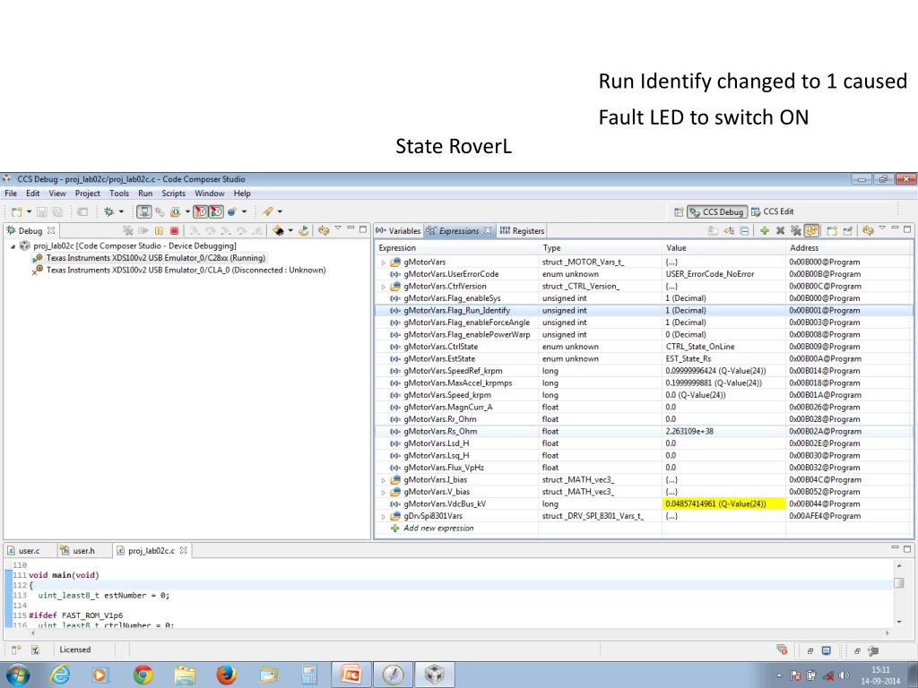Click the chip Reset CPU icon in Debug view

tap(279, 230)
